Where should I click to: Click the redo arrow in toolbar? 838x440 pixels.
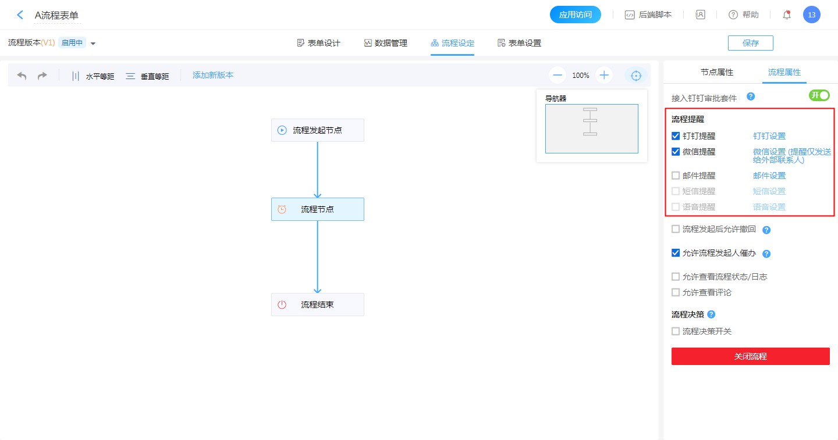(x=42, y=76)
